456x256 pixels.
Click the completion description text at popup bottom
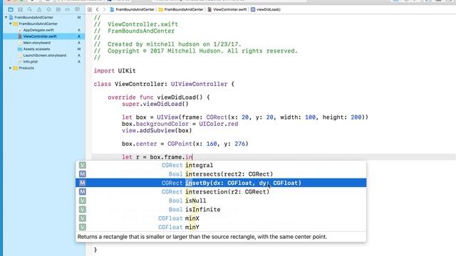click(202, 237)
